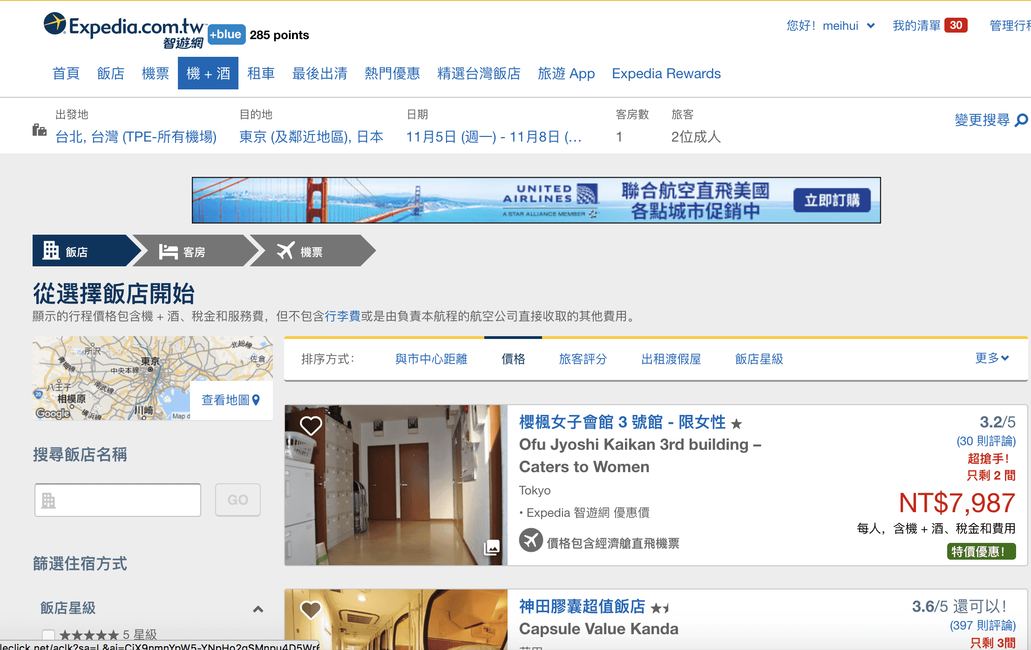Click the 11月5日 - 11月8日 dates field

click(494, 137)
